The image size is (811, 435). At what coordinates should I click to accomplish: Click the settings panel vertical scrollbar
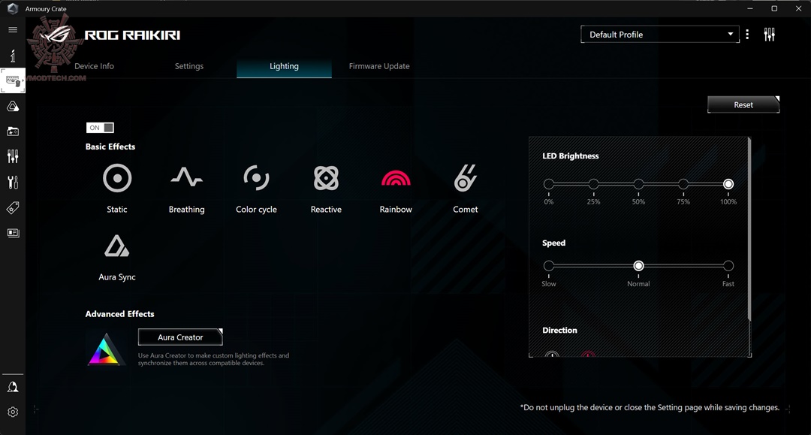749,228
